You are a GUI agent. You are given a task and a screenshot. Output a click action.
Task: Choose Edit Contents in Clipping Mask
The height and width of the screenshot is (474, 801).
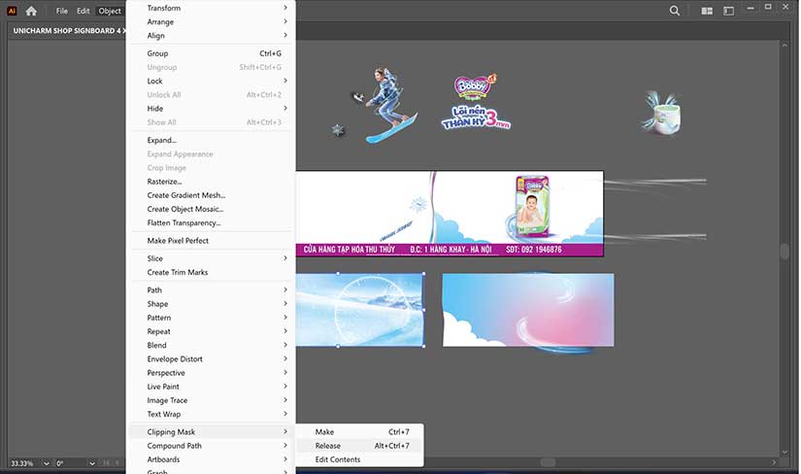(360, 459)
